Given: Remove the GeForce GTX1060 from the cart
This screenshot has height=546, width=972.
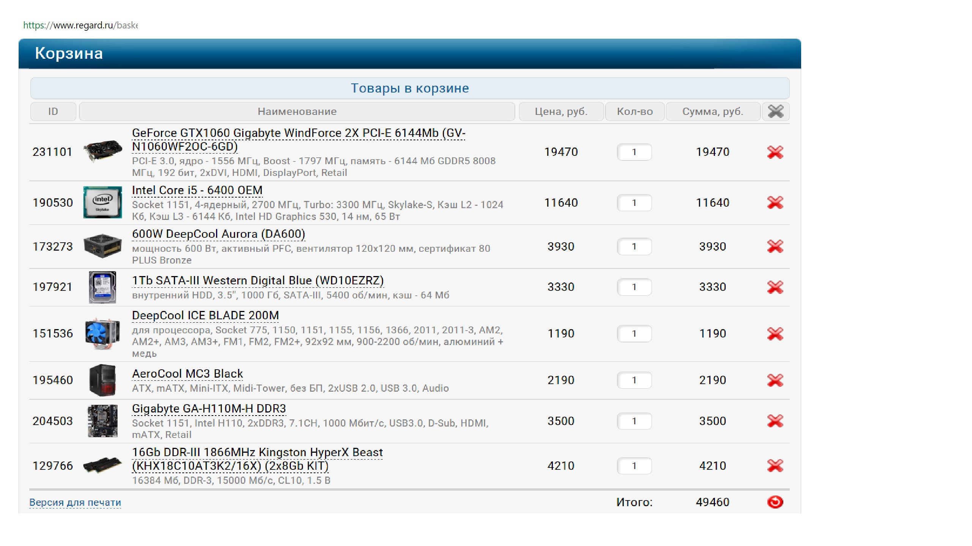Looking at the screenshot, I should coord(775,152).
